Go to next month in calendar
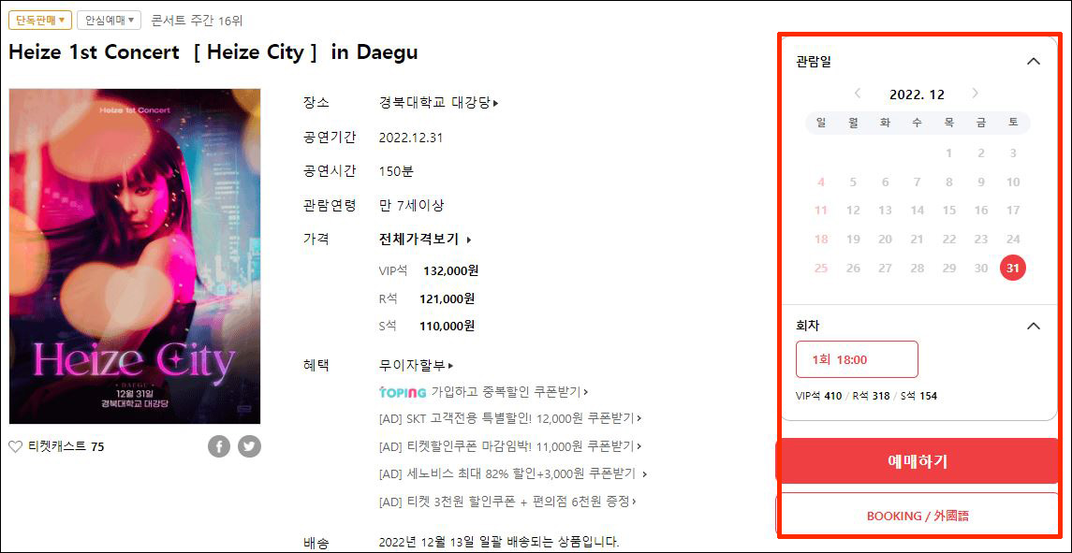This screenshot has height=553, width=1072. point(975,94)
